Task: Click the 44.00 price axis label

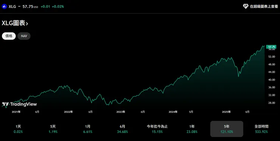Action: (272, 72)
